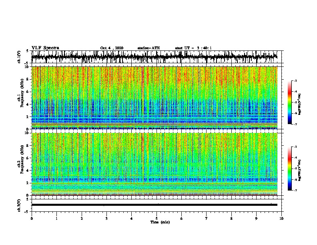Click the ch.1 color bar log(PSD) label

click(300, 104)
